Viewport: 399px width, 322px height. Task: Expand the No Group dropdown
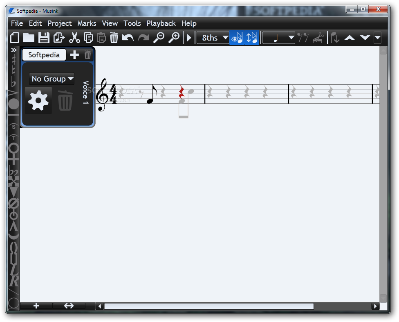(x=52, y=79)
